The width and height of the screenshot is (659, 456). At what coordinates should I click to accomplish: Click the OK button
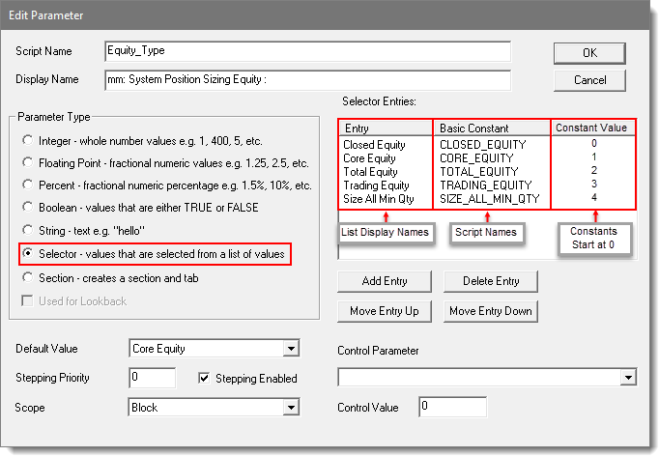point(589,52)
